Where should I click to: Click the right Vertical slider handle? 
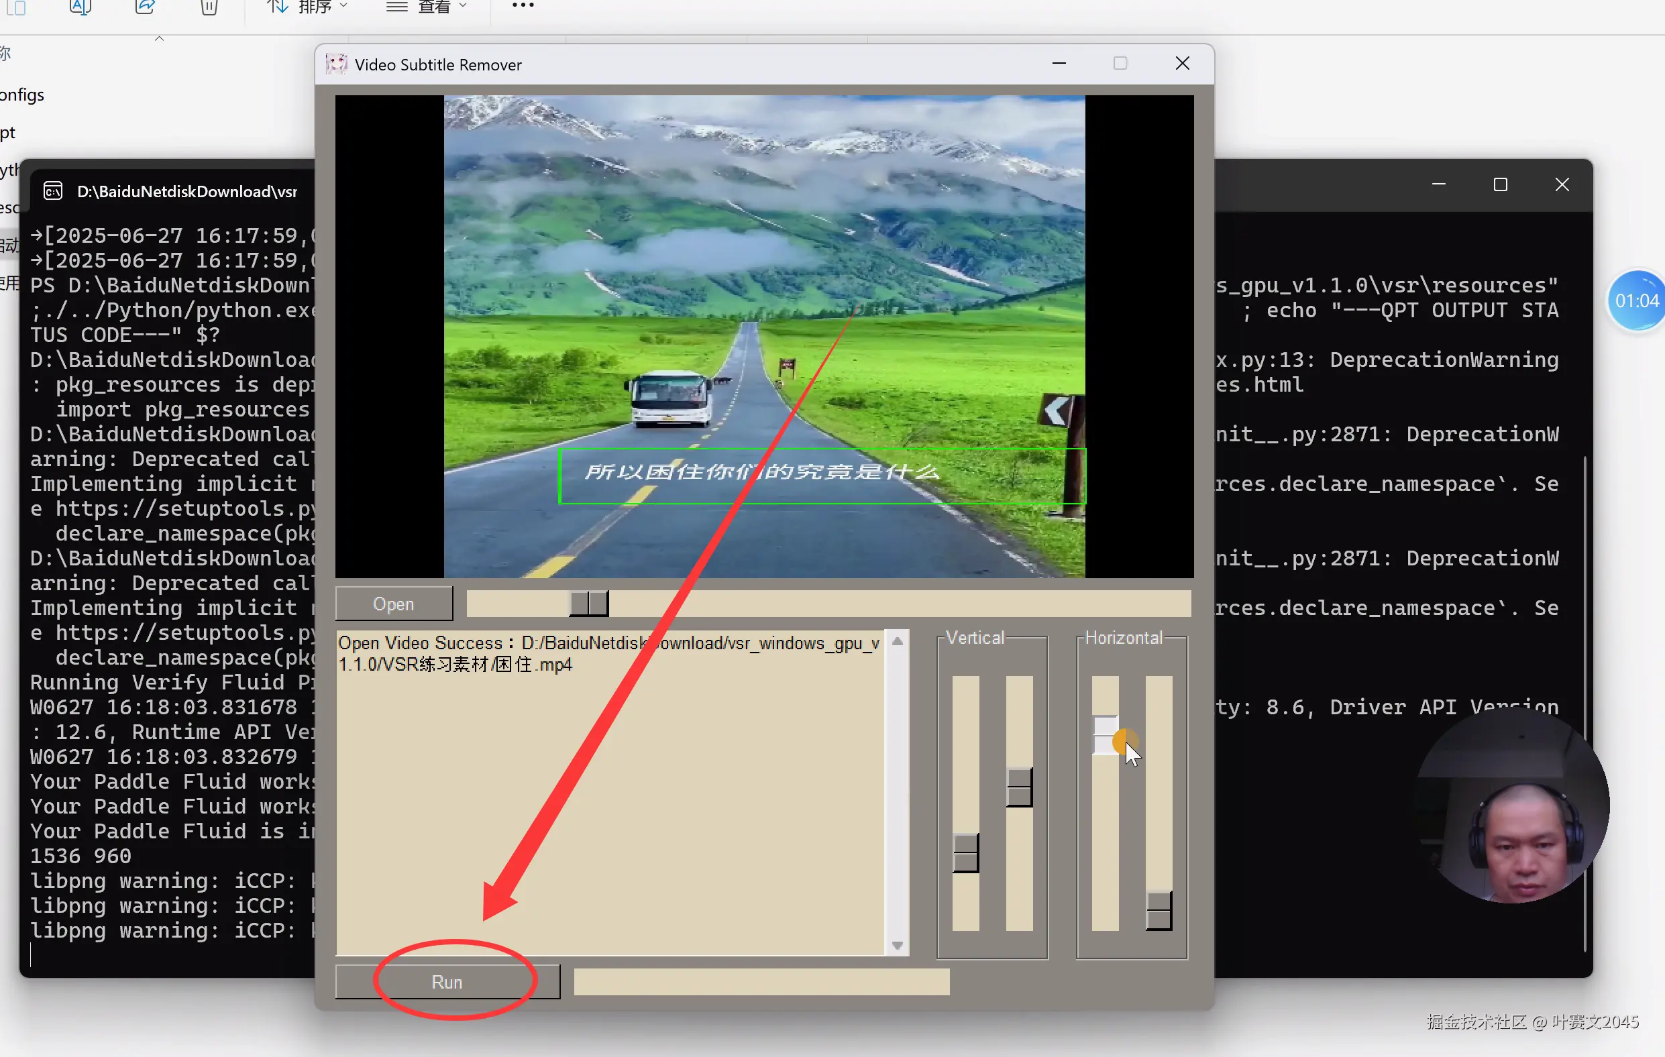[x=1019, y=787]
